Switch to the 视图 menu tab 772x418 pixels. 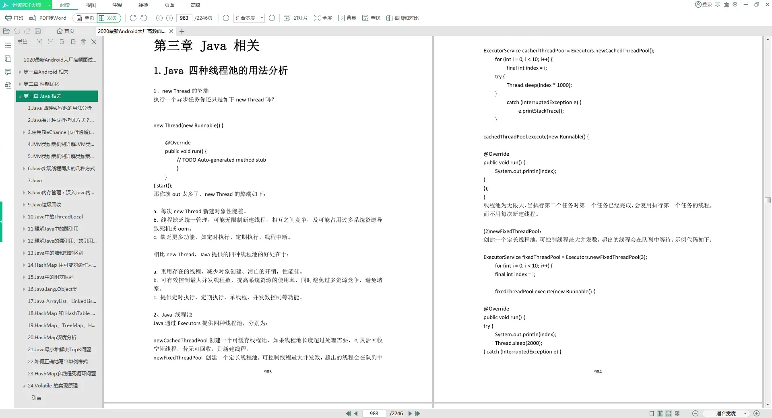pyautogui.click(x=91, y=5)
